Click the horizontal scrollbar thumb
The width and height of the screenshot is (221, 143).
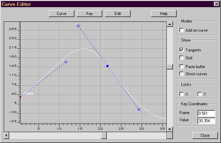104,136
